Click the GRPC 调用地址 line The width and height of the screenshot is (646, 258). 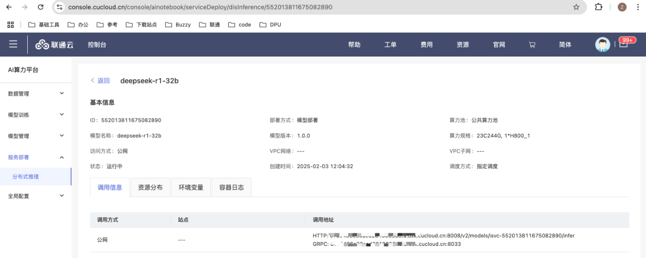(x=387, y=244)
